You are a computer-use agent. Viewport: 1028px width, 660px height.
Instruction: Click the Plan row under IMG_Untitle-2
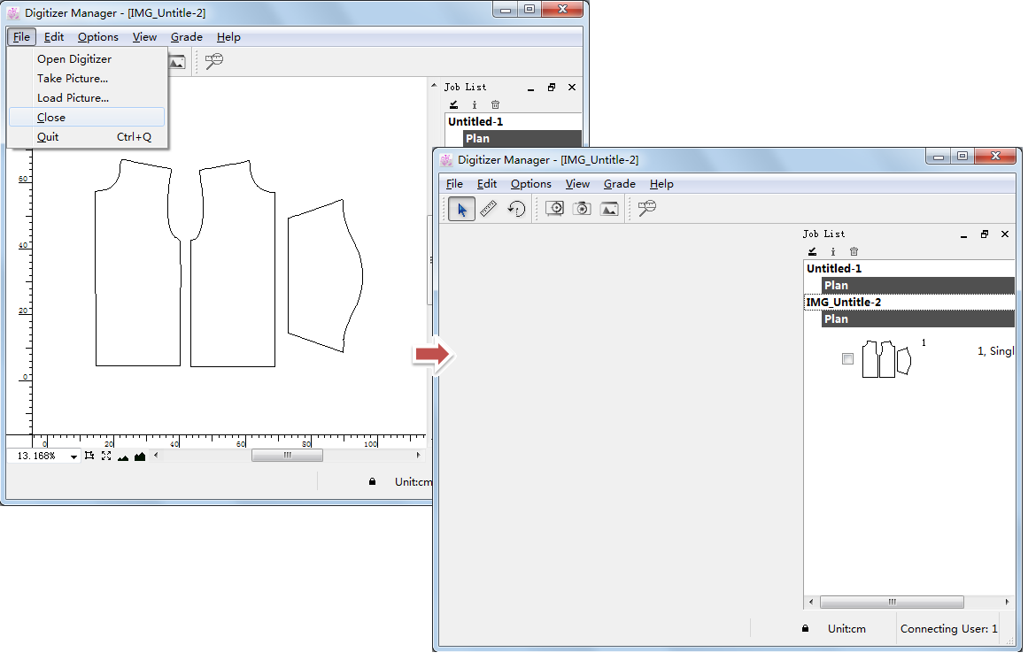[917, 319]
